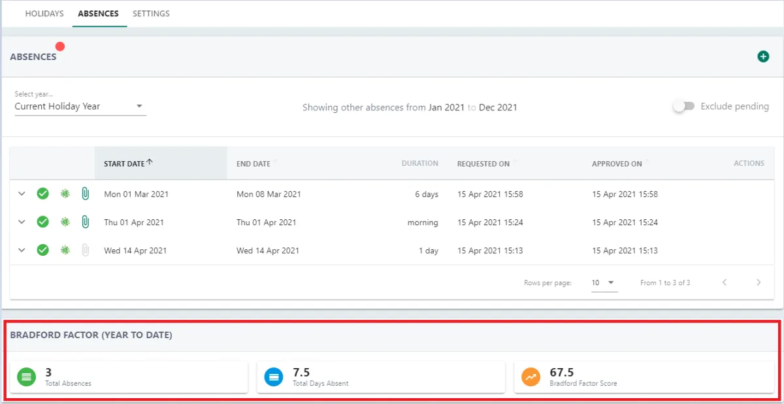Toggle the Exclude pending switch
784x404 pixels.
(683, 106)
